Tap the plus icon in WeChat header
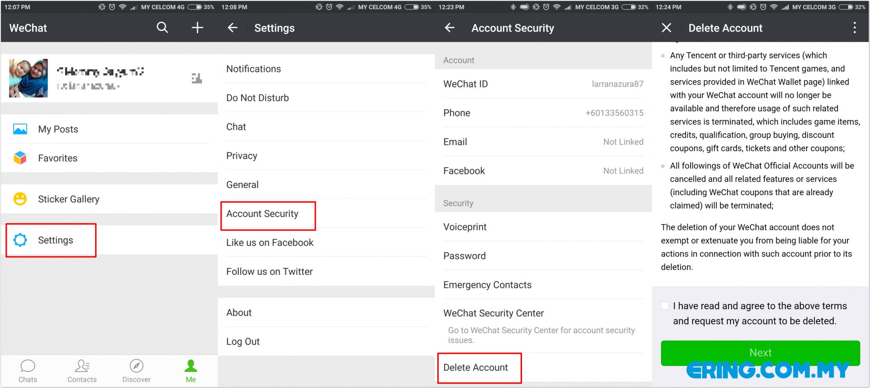Image resolution: width=870 pixels, height=388 pixels. click(x=197, y=28)
